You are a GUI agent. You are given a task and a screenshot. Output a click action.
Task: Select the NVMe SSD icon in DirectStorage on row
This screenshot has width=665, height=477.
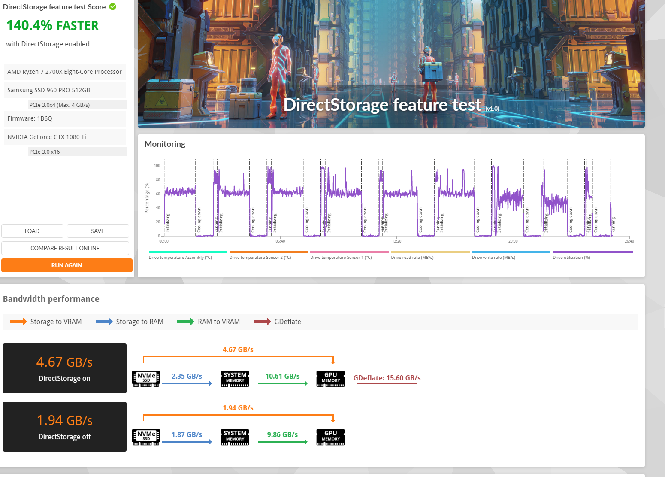[x=146, y=379]
